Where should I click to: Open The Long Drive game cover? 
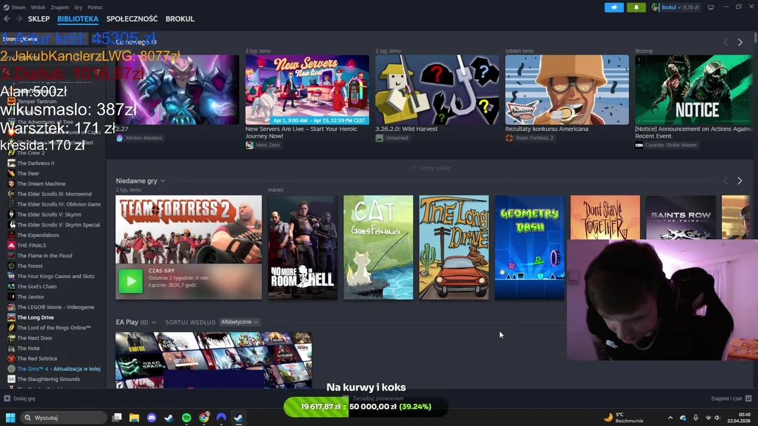click(454, 247)
